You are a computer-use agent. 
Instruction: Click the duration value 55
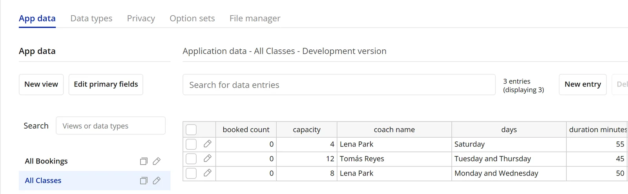click(597, 144)
